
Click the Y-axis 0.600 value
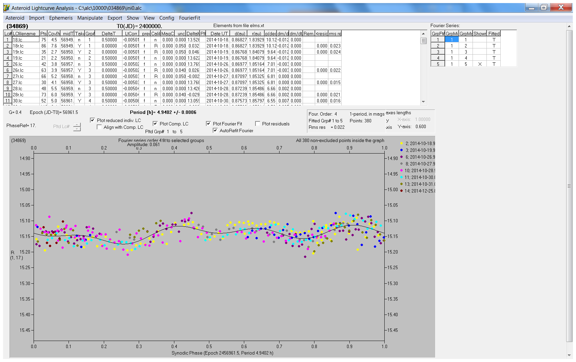pos(421,126)
